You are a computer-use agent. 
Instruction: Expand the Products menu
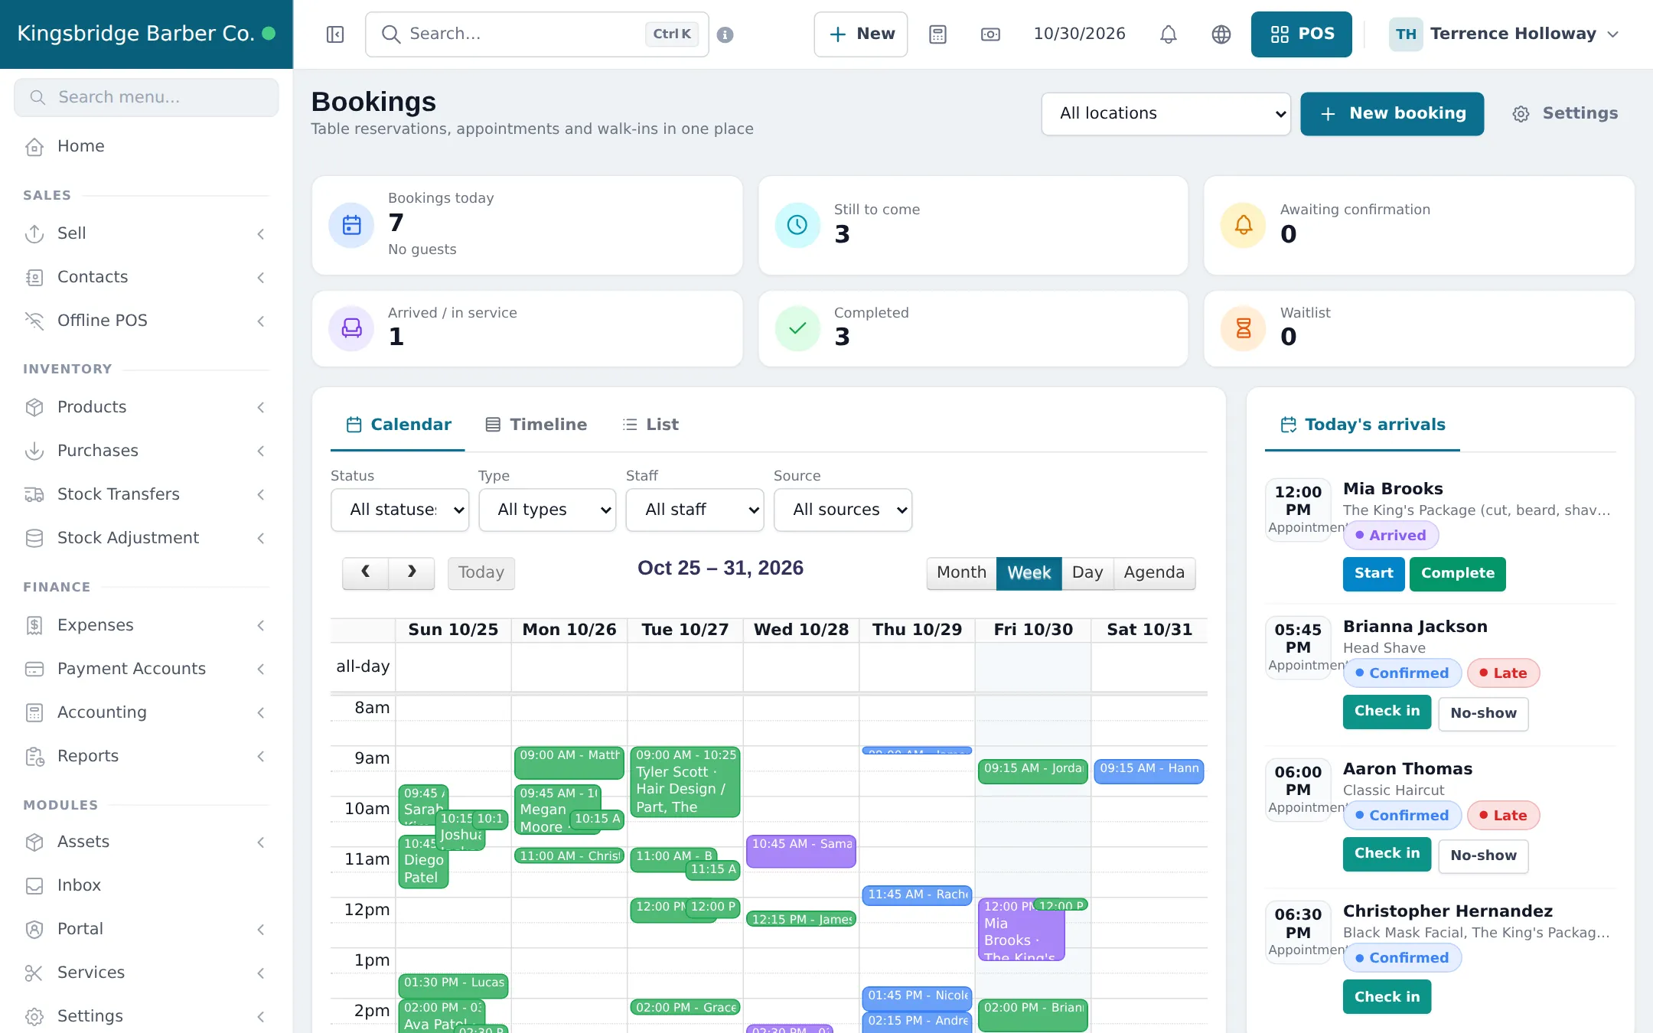145,407
